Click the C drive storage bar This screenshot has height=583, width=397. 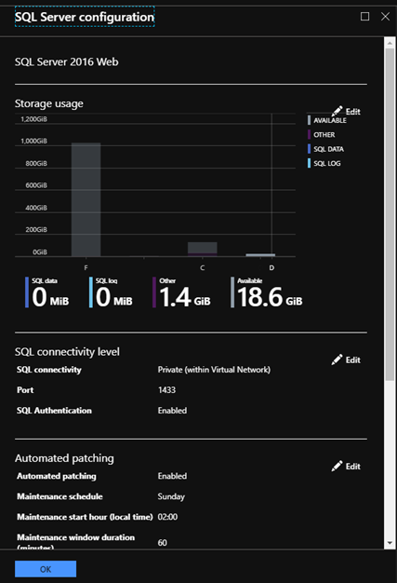click(202, 249)
